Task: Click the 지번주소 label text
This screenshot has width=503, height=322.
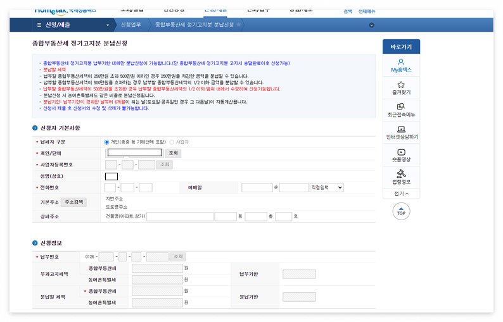Action: tap(114, 199)
